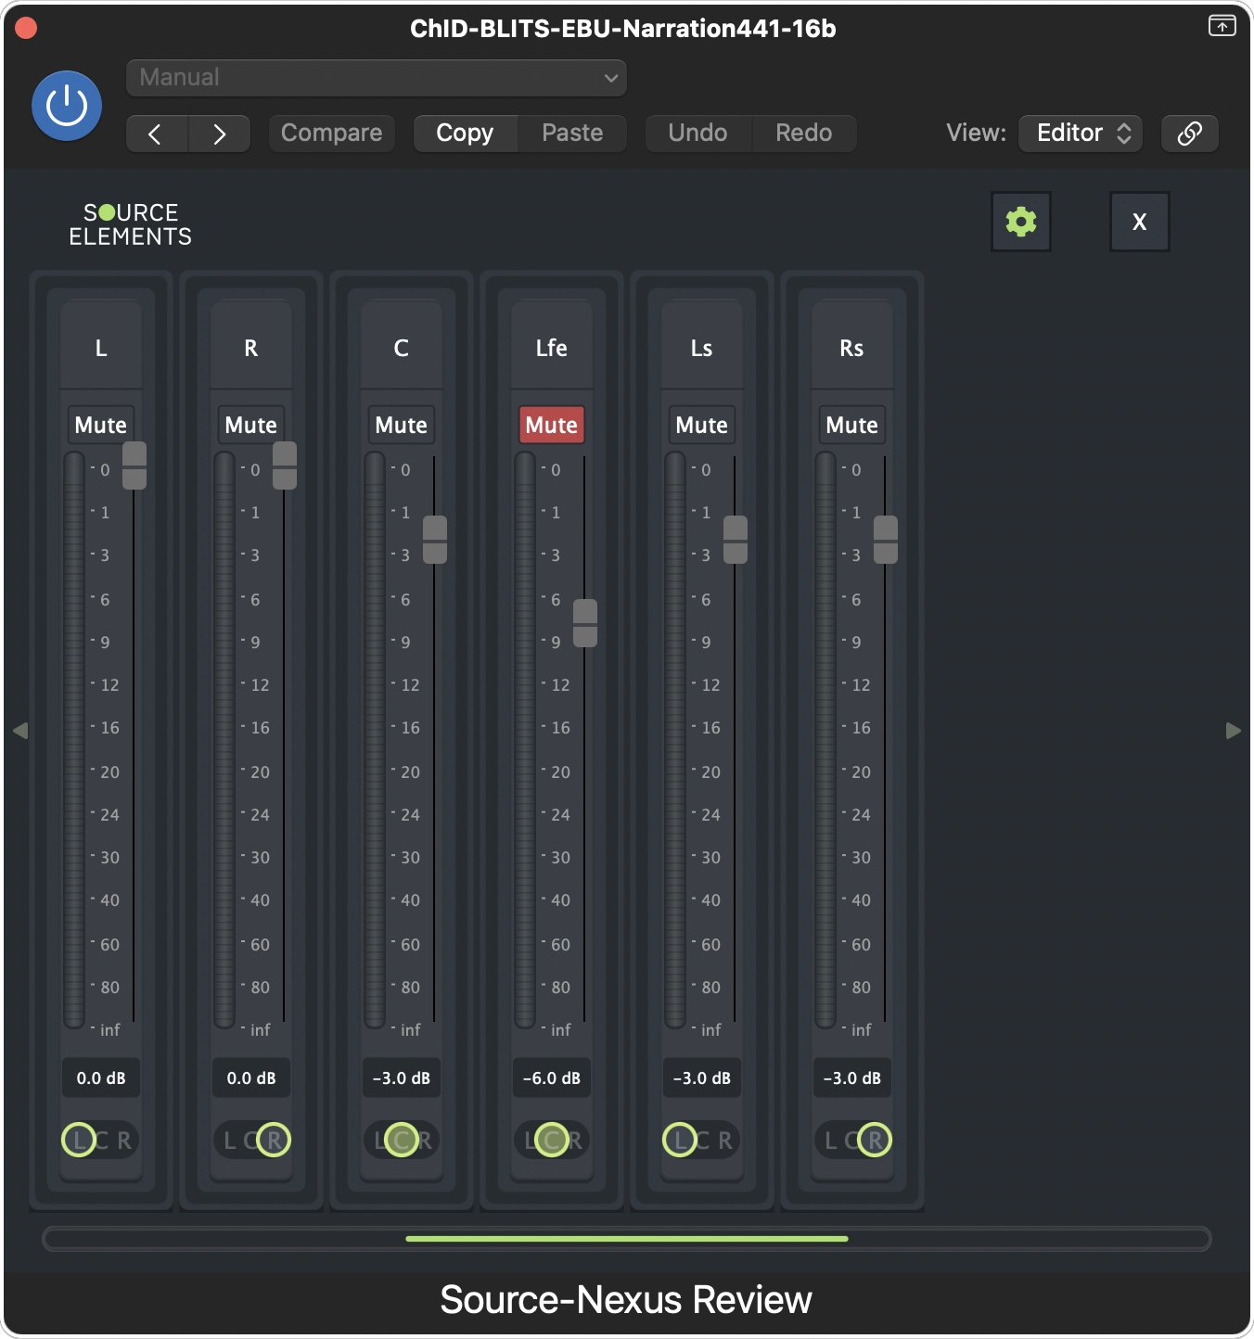Click the C channel -3.0 dB field
The image size is (1254, 1339).
tap(402, 1078)
